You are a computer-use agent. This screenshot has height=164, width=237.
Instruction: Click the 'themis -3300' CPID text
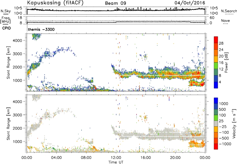41,29
